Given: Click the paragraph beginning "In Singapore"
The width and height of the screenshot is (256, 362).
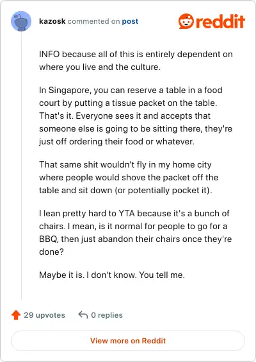Looking at the screenshot, I should (x=136, y=116).
